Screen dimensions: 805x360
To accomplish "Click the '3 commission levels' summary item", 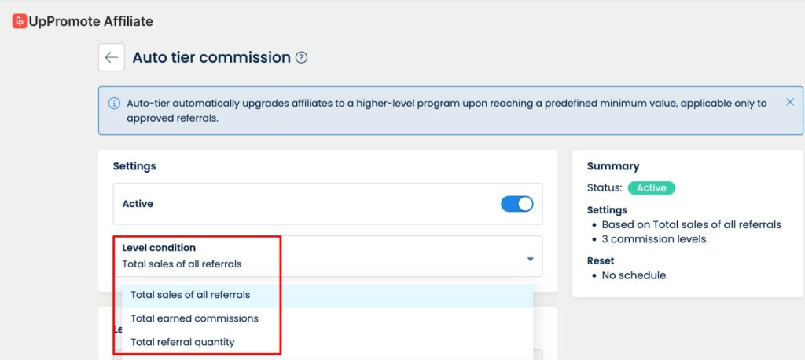I will tap(654, 239).
